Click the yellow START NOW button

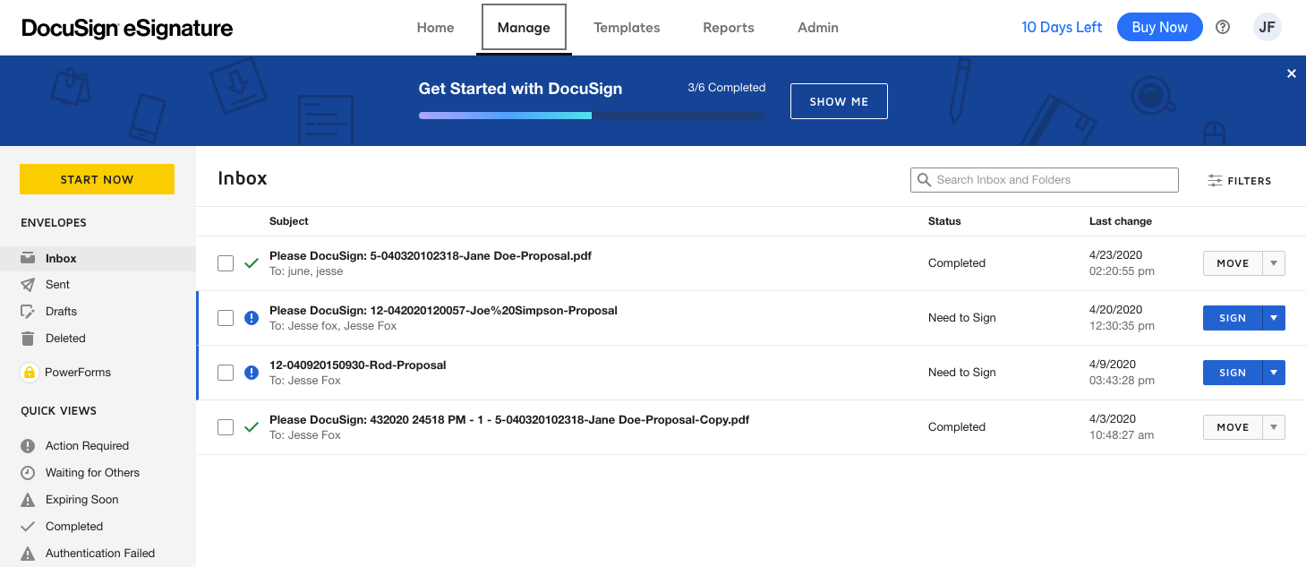(97, 179)
